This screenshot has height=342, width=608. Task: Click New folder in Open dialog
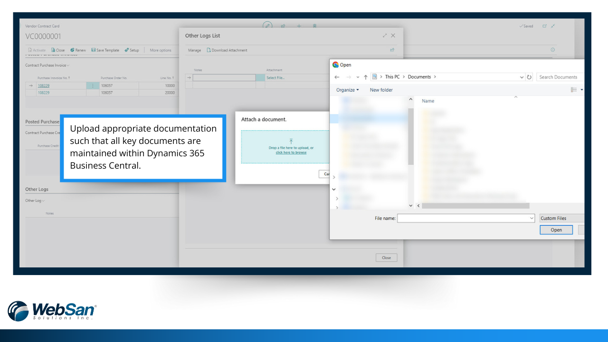tap(381, 90)
